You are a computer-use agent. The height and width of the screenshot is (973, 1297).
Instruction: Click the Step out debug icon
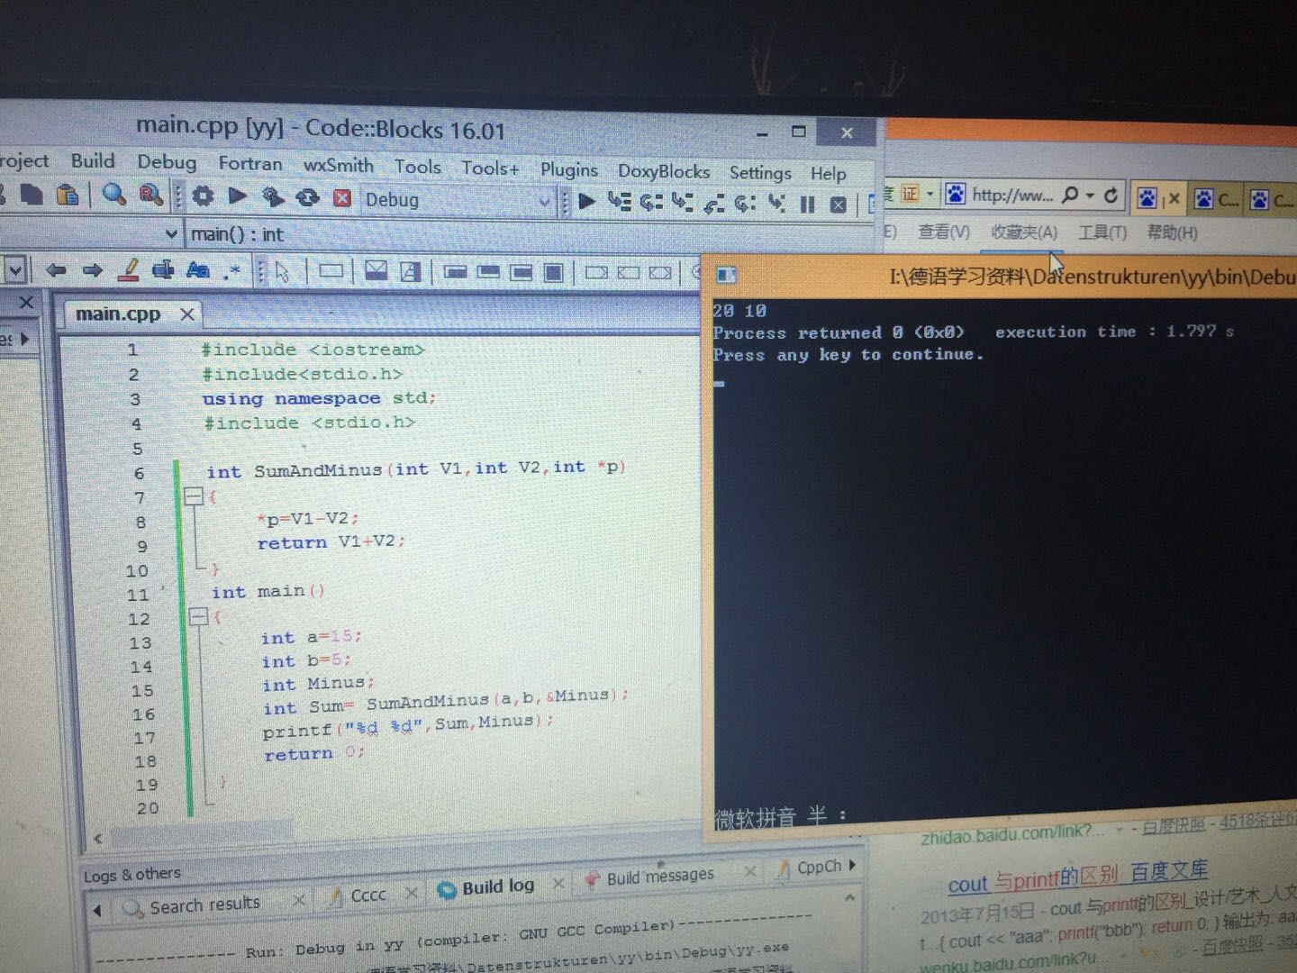(714, 204)
